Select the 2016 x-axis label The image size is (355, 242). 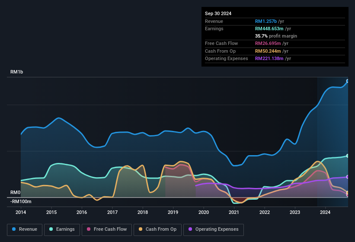[82, 212]
